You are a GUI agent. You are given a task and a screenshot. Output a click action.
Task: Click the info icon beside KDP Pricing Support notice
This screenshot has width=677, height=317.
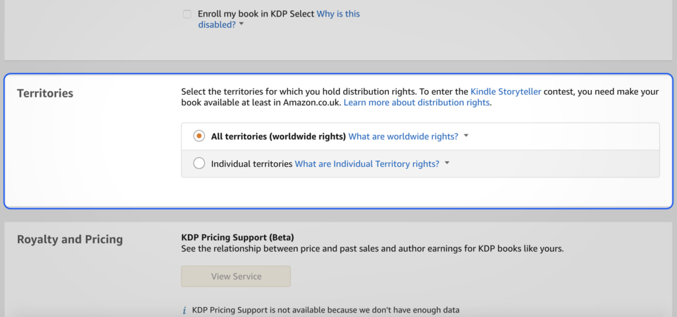point(184,310)
